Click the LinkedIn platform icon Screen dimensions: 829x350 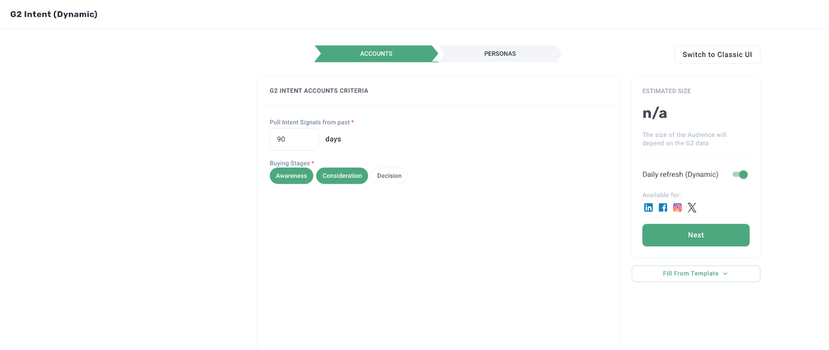point(648,208)
